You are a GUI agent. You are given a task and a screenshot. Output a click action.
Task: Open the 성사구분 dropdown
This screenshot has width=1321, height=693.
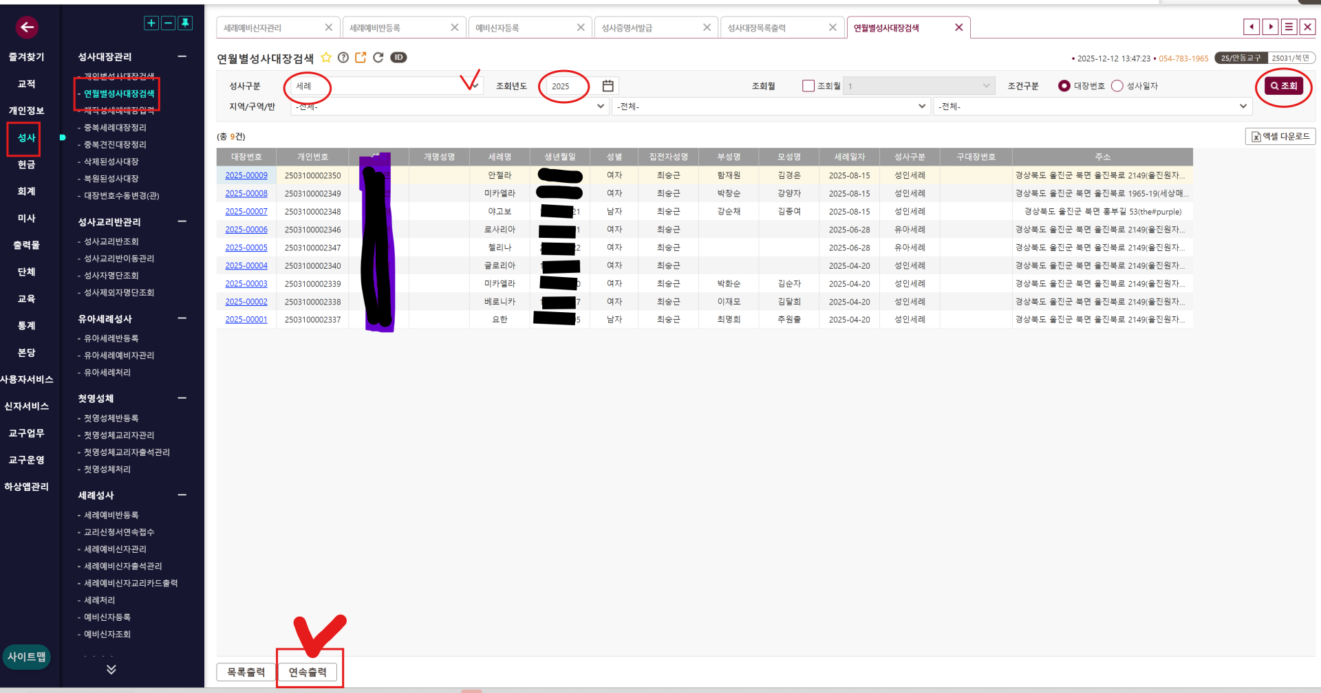point(386,86)
